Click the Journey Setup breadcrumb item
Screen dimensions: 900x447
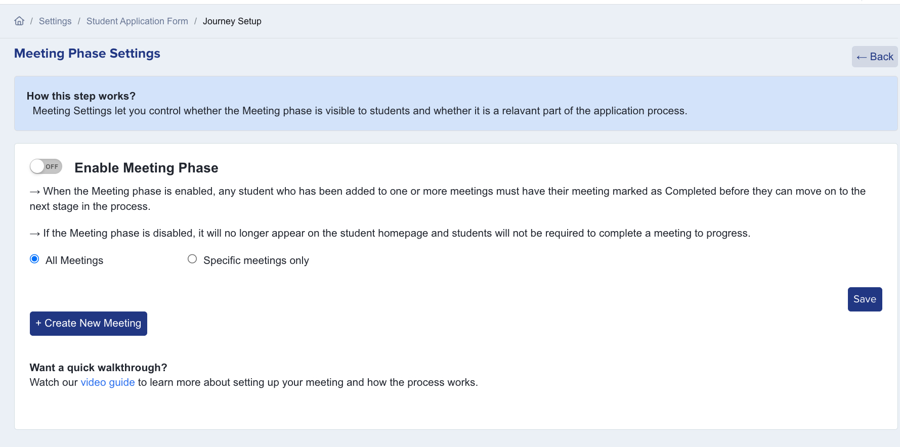coord(232,21)
